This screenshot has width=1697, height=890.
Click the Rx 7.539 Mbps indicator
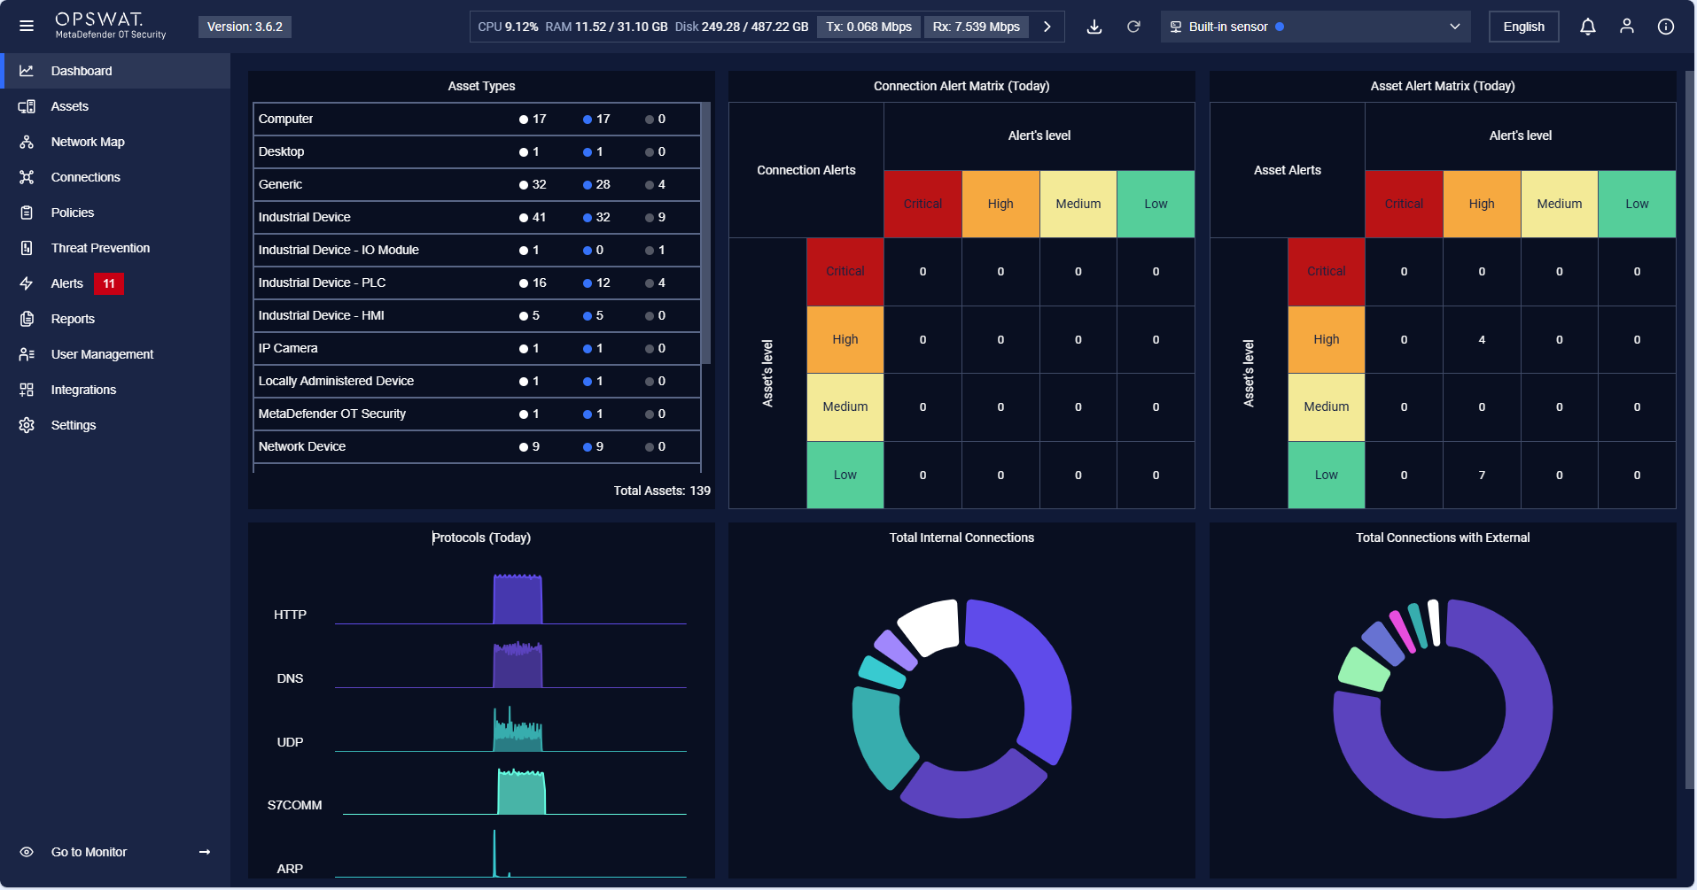[976, 27]
